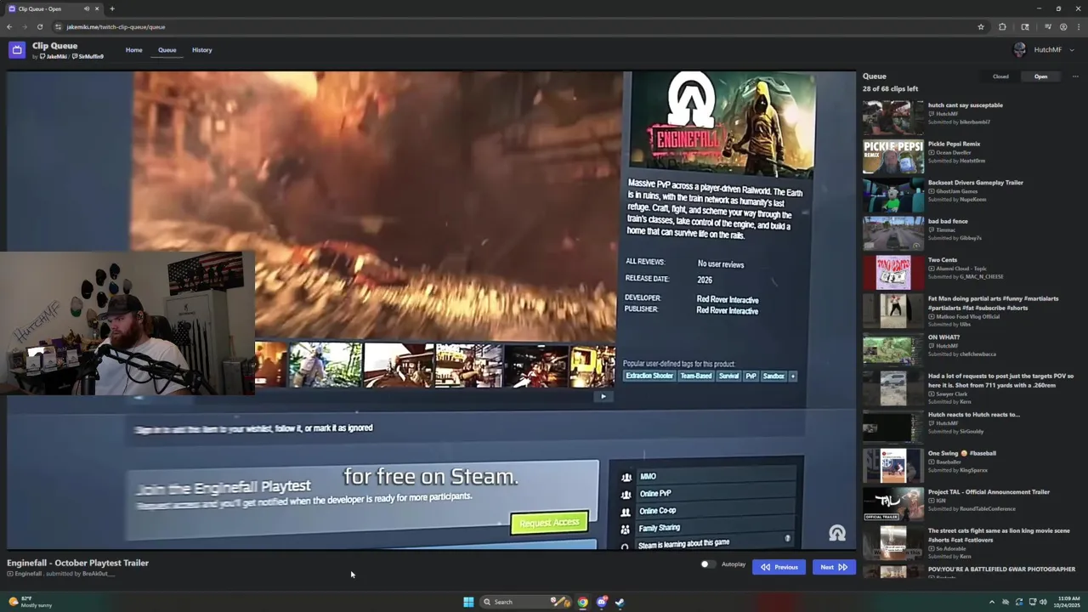Screen dimensions: 1088x612
Task: Click the 'ON WHAT?' clip title
Action: pos(943,337)
